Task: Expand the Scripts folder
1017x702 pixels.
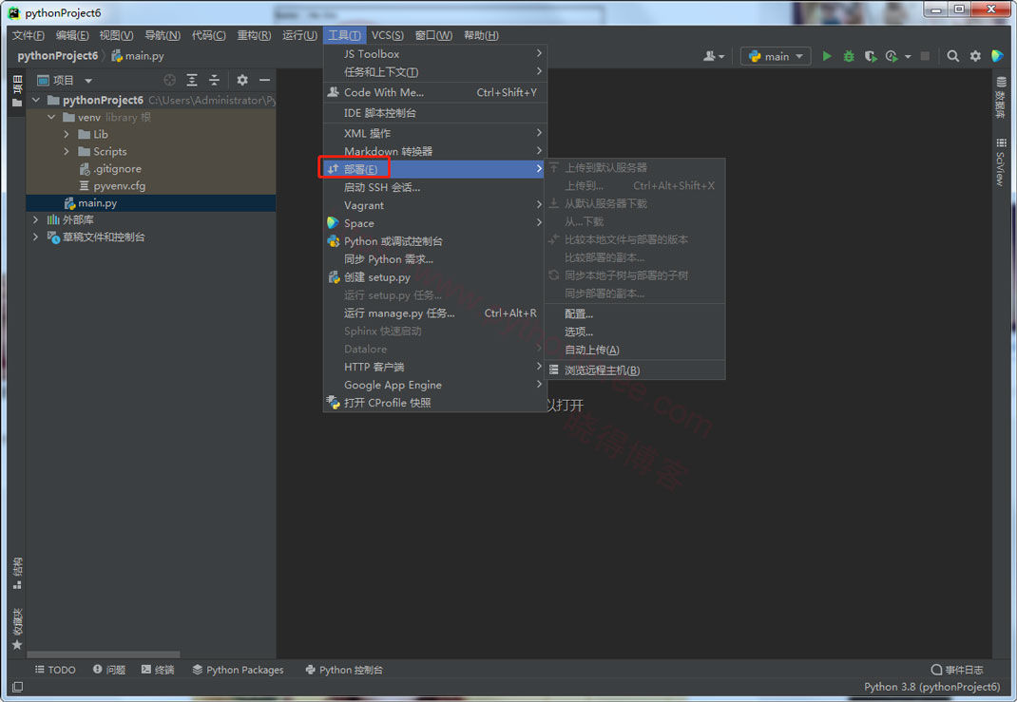Action: (67, 151)
